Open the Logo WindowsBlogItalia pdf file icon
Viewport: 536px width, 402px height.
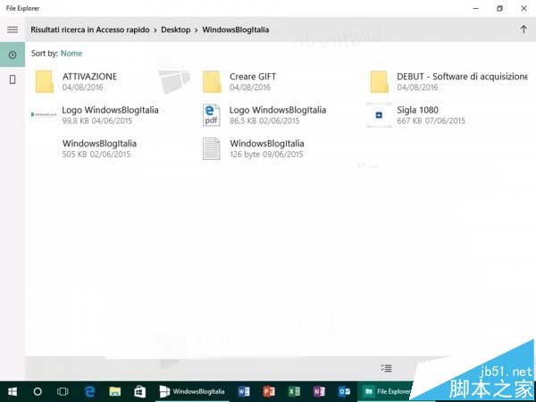[x=211, y=115]
